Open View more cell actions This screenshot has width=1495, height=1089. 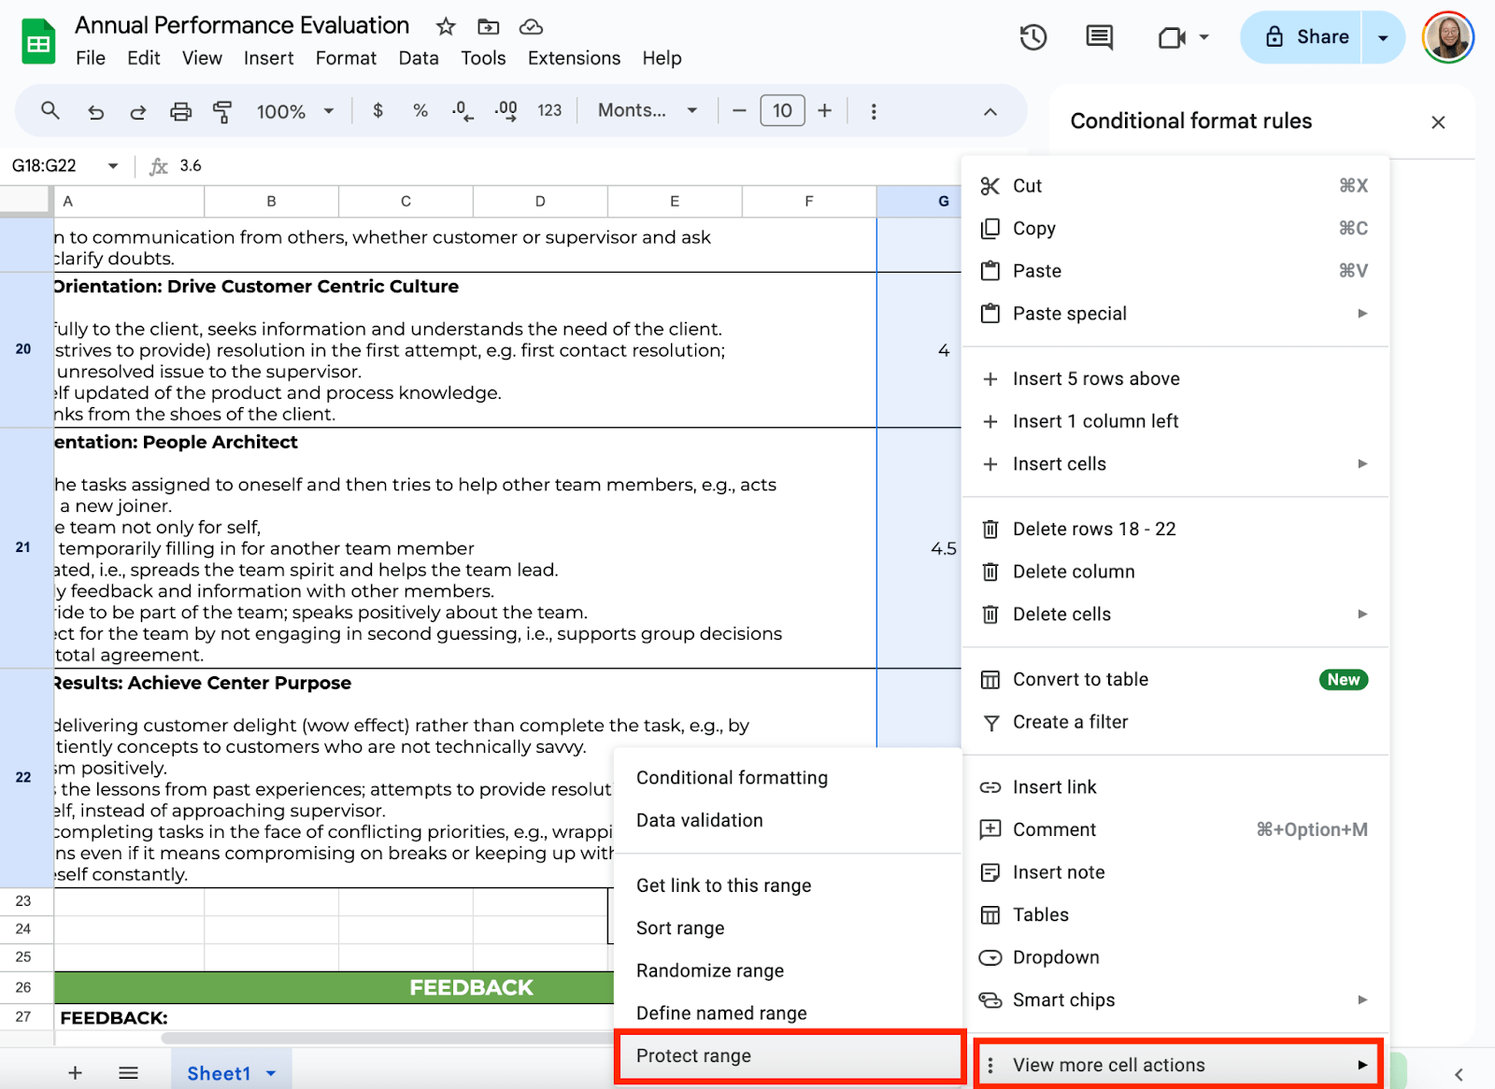click(x=1177, y=1065)
